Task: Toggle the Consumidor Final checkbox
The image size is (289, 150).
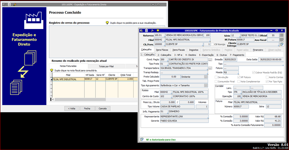Action: pyautogui.click(x=216, y=81)
